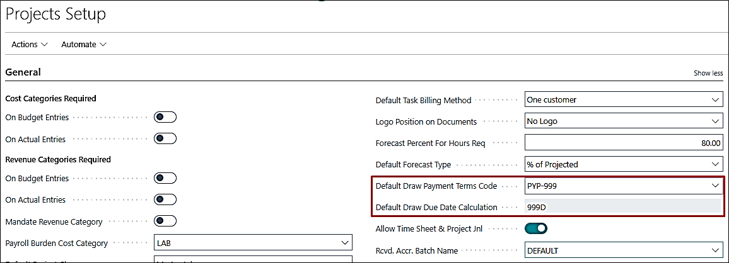
Task: Collapse the General section header
Action: 23,72
